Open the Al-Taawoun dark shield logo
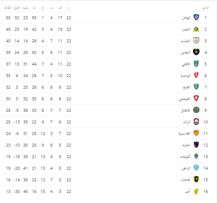The width and height of the screenshot is (217, 203). (x=196, y=52)
